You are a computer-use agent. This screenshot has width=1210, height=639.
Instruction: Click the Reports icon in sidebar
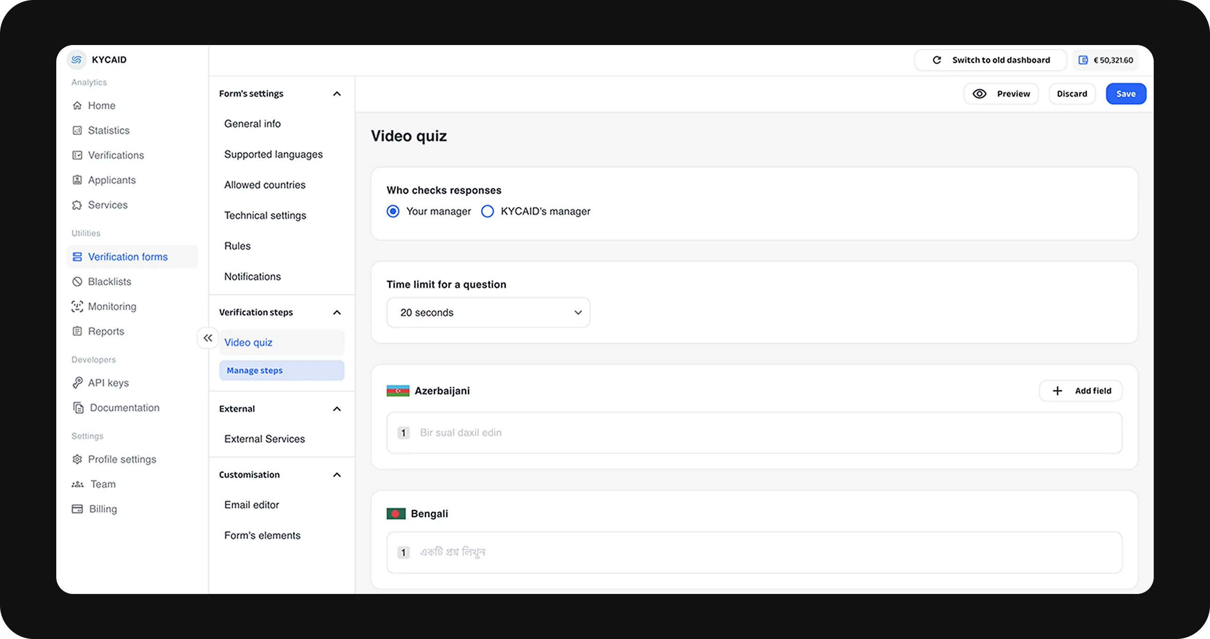tap(77, 331)
